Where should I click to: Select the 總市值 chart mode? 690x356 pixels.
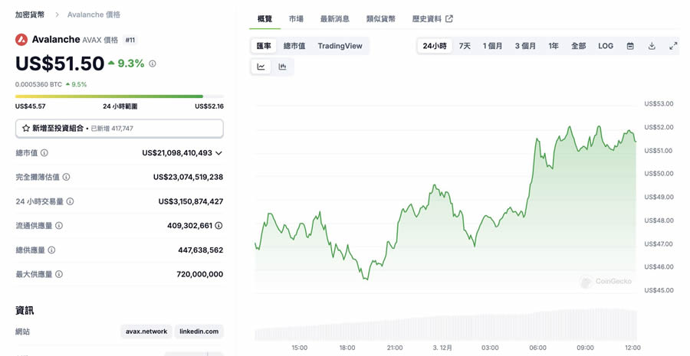click(x=294, y=46)
